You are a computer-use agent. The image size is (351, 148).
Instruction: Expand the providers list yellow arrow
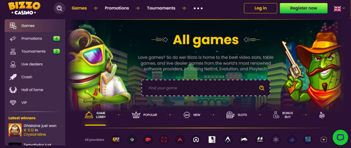[x=324, y=140]
